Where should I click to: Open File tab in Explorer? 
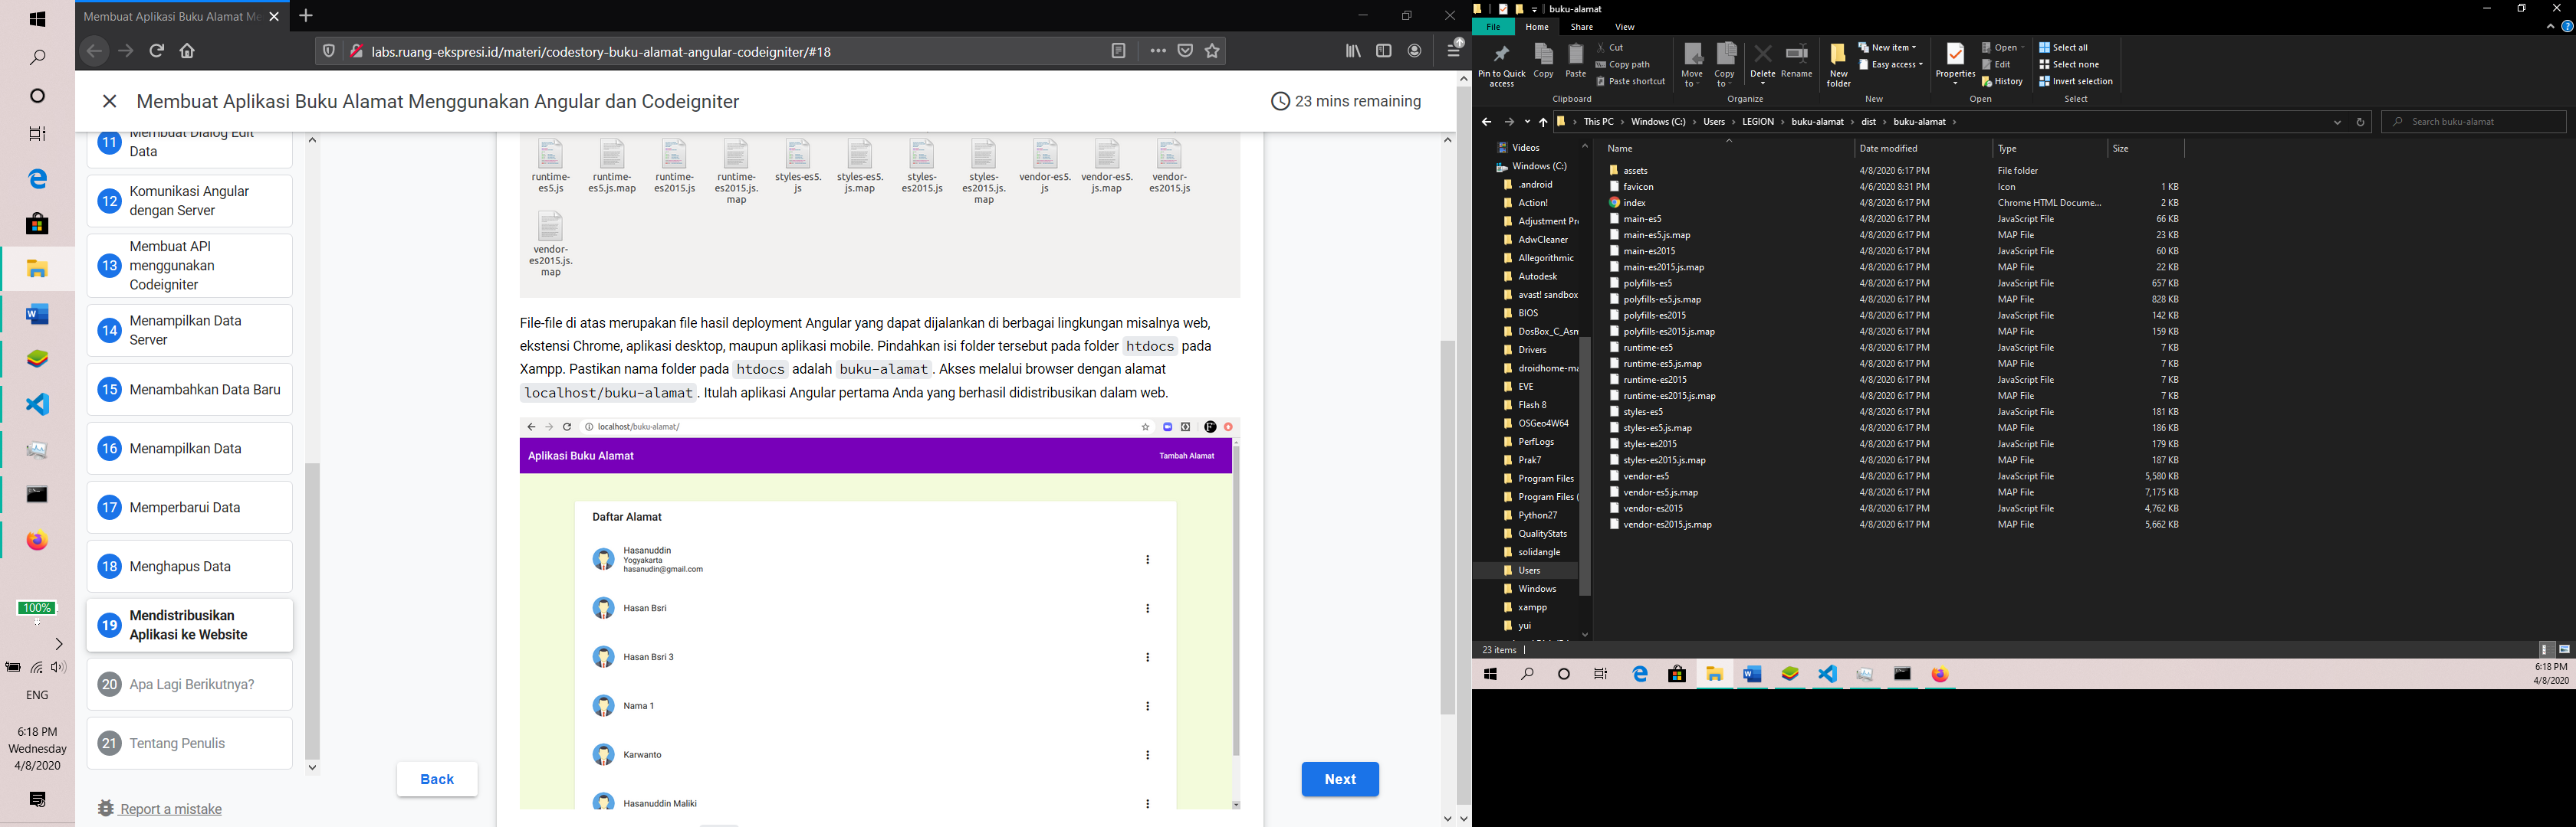click(1493, 27)
